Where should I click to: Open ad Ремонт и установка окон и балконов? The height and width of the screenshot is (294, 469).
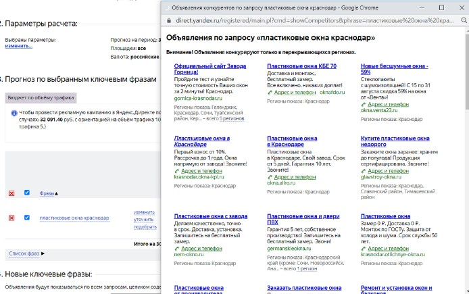(x=396, y=289)
